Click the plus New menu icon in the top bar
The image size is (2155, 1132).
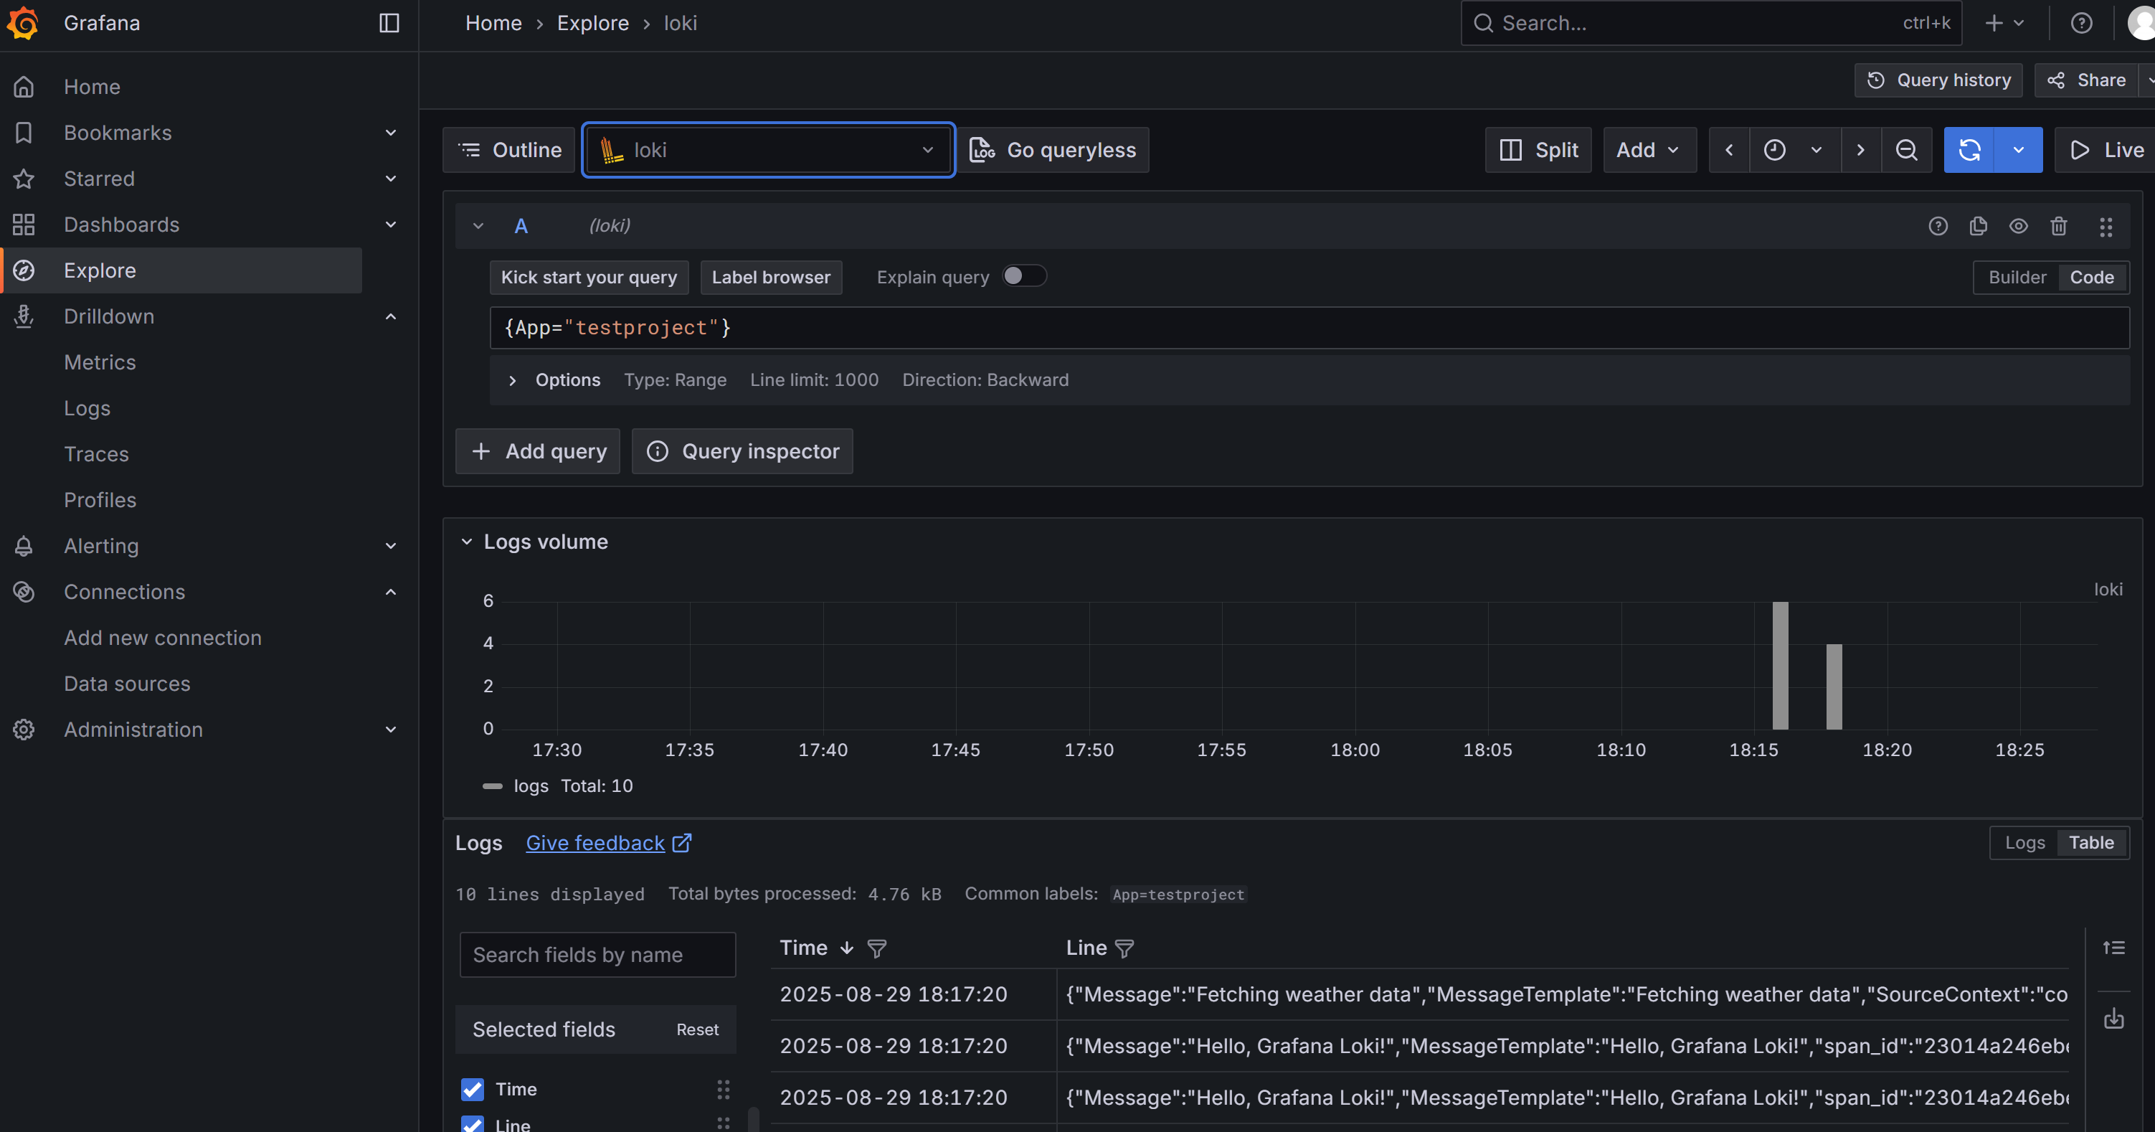pos(2004,22)
